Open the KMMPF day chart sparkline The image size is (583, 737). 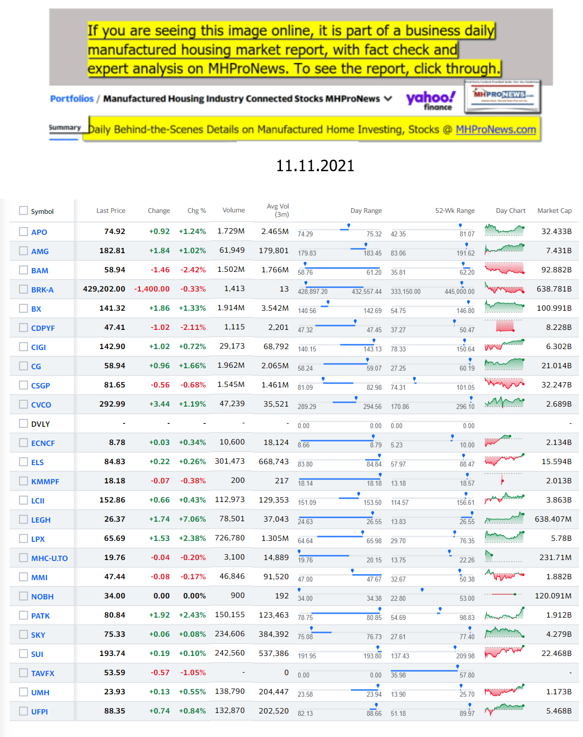504,480
